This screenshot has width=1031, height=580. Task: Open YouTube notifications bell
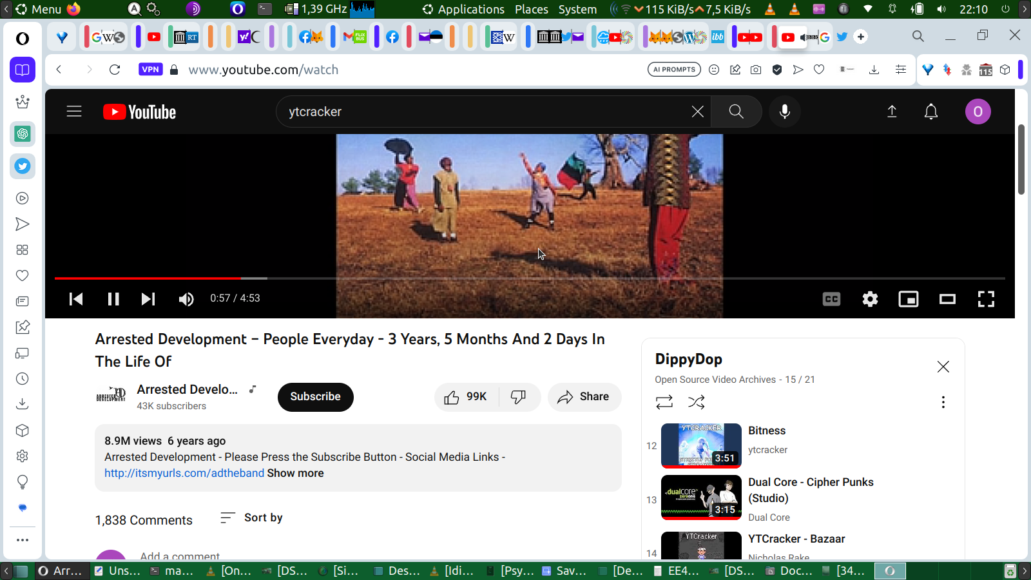coord(931,111)
